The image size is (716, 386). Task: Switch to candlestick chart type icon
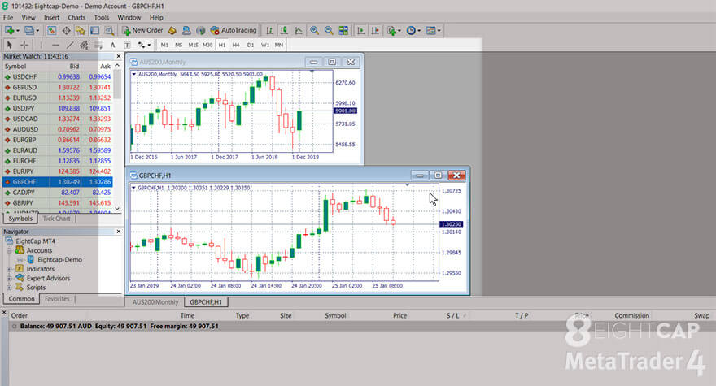[284, 31]
